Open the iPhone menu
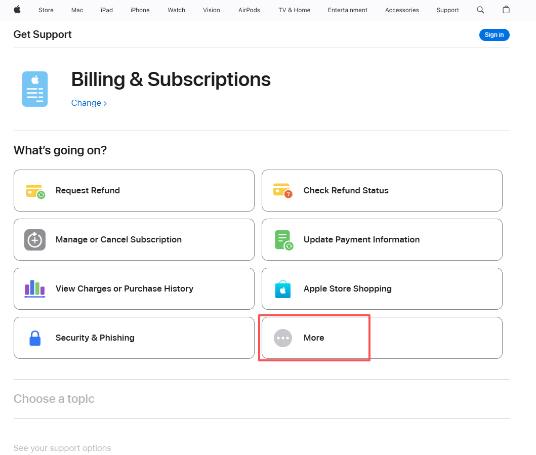The width and height of the screenshot is (536, 455). 140,10
